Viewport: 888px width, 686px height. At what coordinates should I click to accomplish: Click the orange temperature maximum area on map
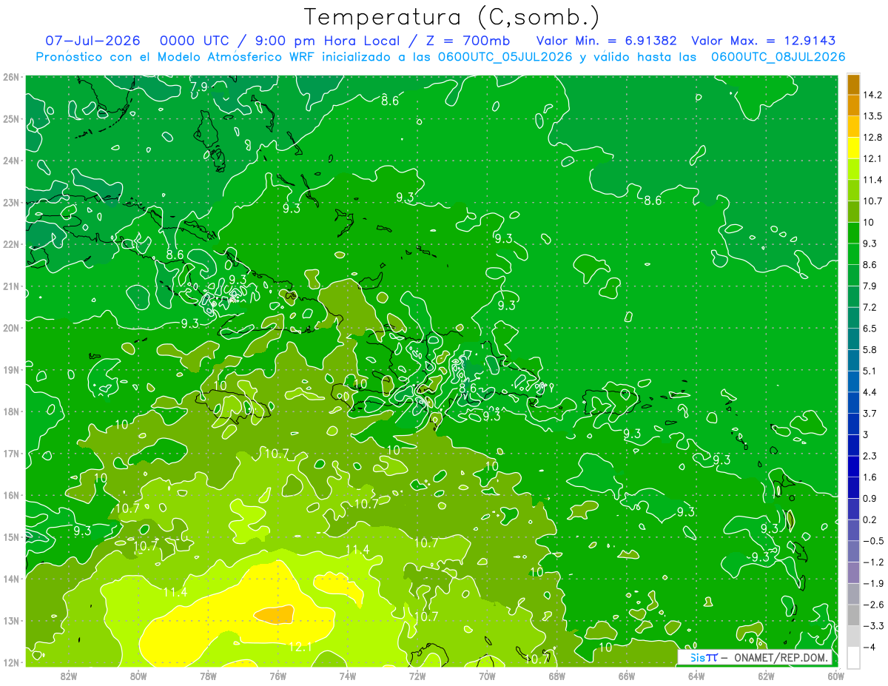[x=275, y=613]
